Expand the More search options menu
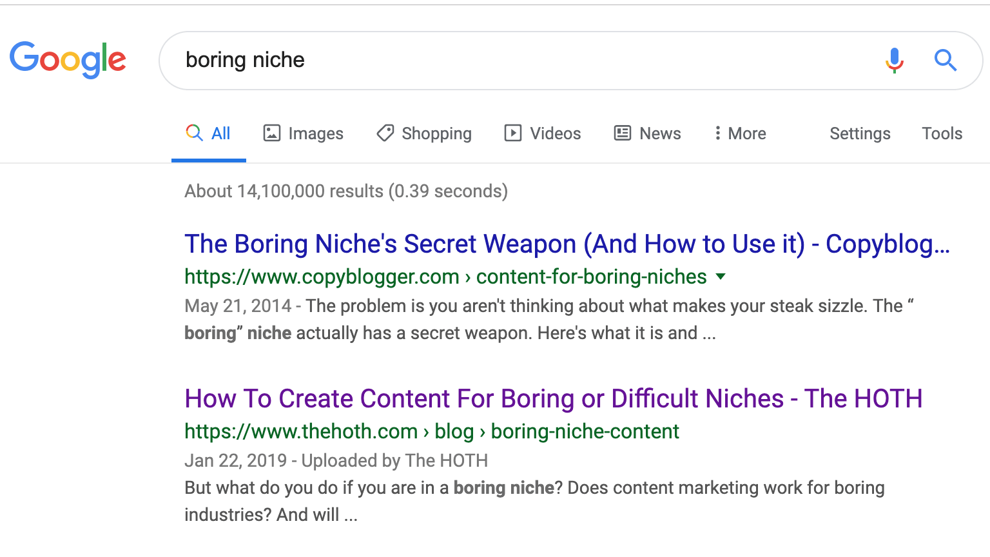 (740, 133)
